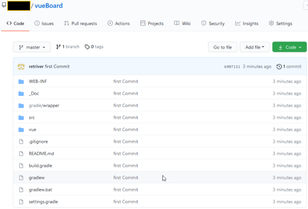Expand the Add file dropdown
This screenshot has height=209, width=308.
(x=255, y=47)
